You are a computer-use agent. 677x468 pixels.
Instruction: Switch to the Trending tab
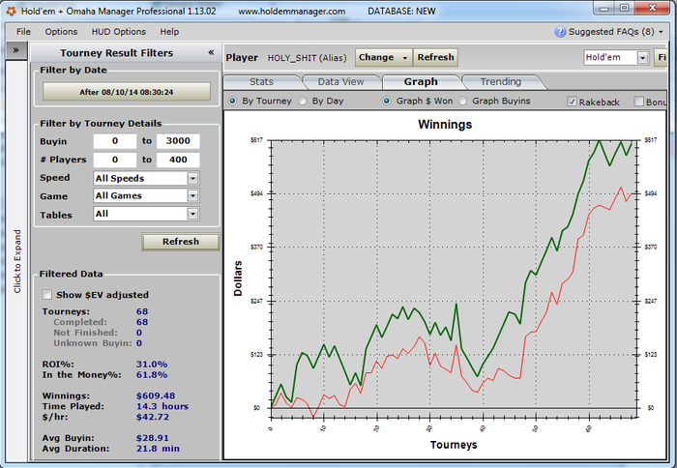[x=500, y=82]
